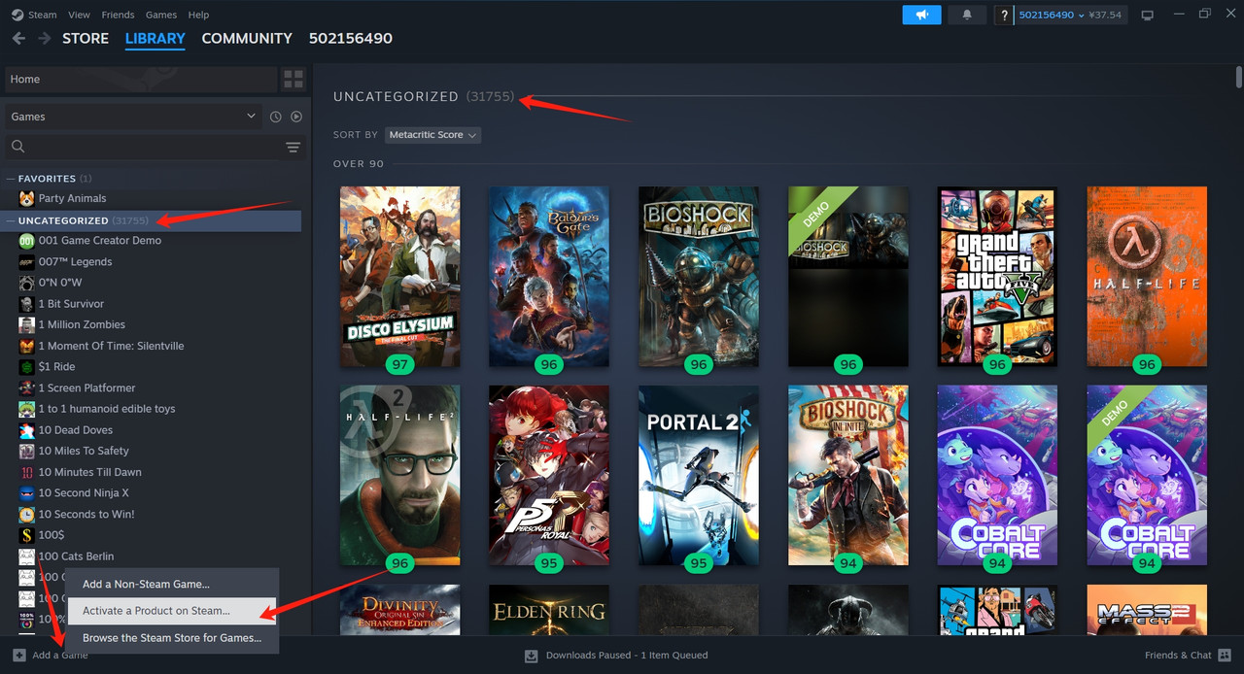Toggle the collections grid view icon
The width and height of the screenshot is (1244, 674).
293,80
